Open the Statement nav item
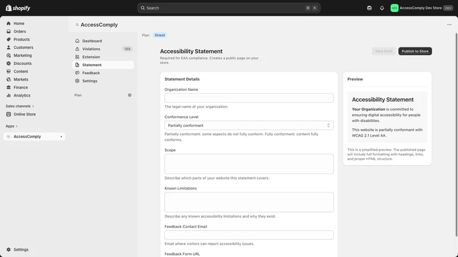The height and width of the screenshot is (257, 458). pyautogui.click(x=103, y=65)
